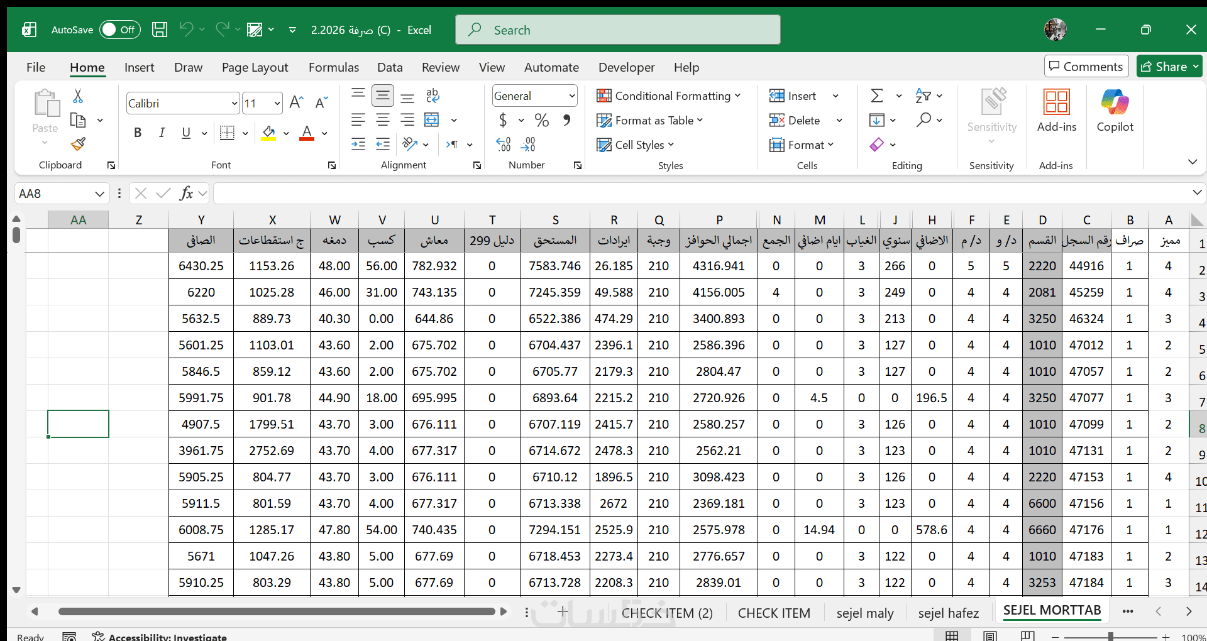Click the Comments button
Screen dimensions: 1207x641
1086,67
